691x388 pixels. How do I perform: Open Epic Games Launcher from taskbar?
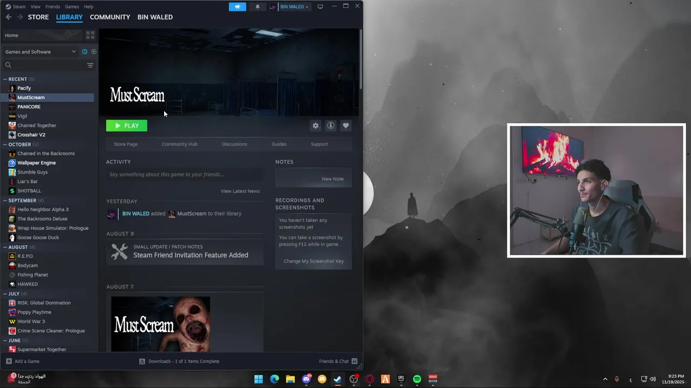(x=401, y=379)
